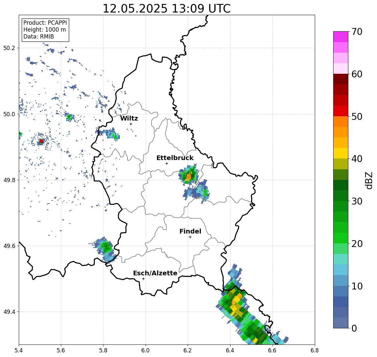
Task: Click the plus marker beneath Ettelbruck
Action: pos(167,164)
